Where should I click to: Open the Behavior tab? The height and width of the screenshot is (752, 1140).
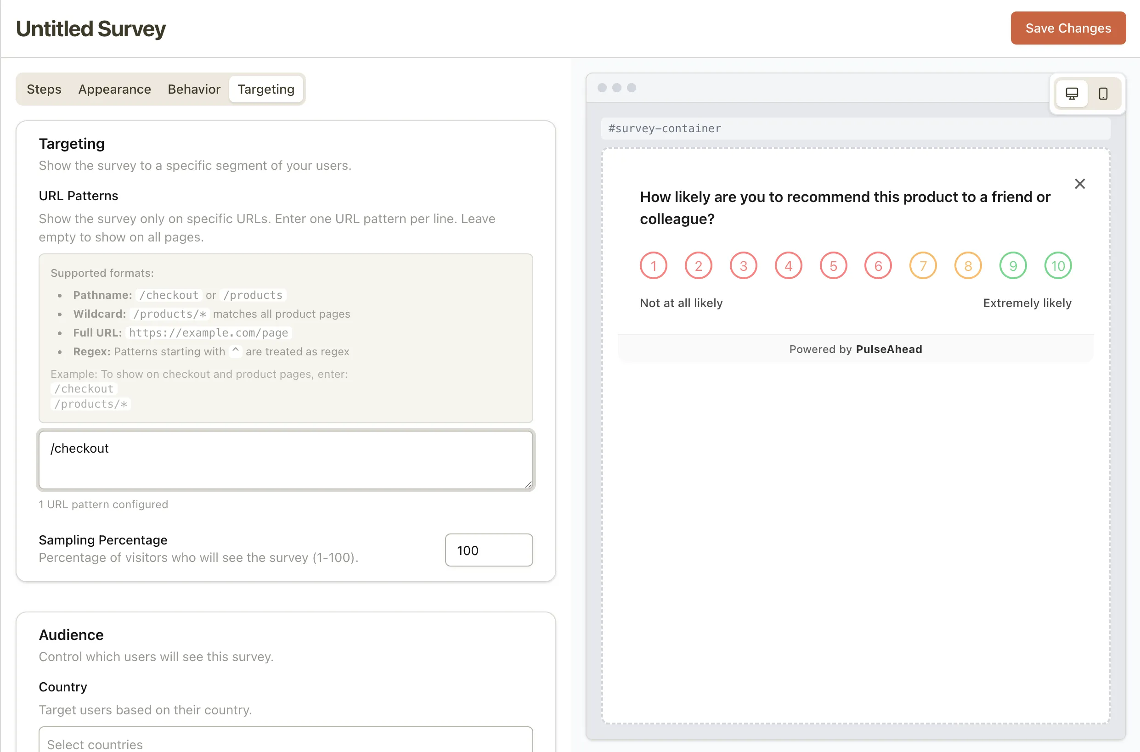click(194, 89)
